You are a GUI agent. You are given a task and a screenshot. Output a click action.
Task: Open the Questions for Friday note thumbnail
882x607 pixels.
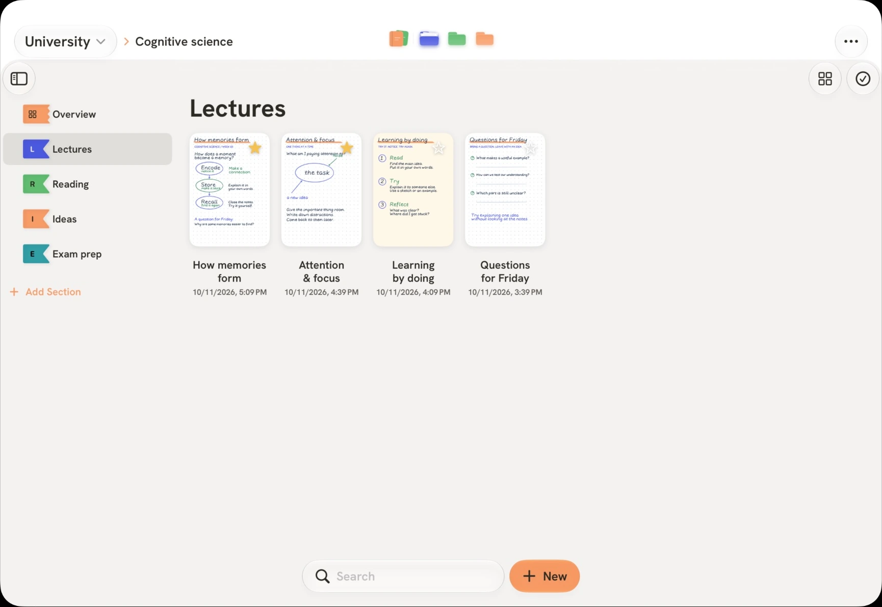(x=505, y=190)
